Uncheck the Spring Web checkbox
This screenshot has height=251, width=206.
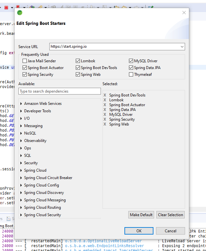pos(78,74)
